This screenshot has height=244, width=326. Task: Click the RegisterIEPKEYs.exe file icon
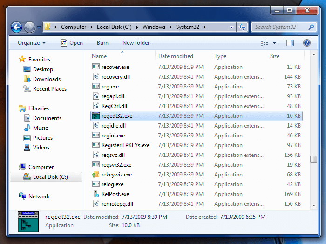point(96,145)
